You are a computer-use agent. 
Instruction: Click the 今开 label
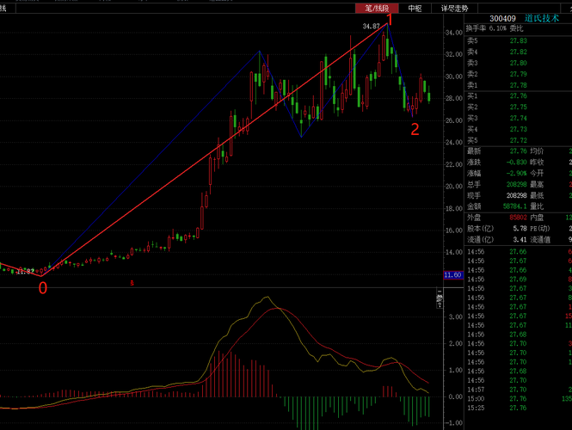tap(537, 173)
